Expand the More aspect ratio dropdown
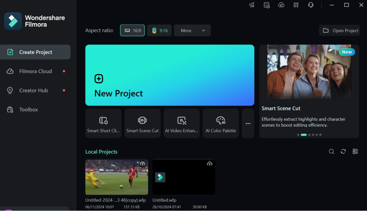Viewport: 367px width, 211px height. [192, 30]
